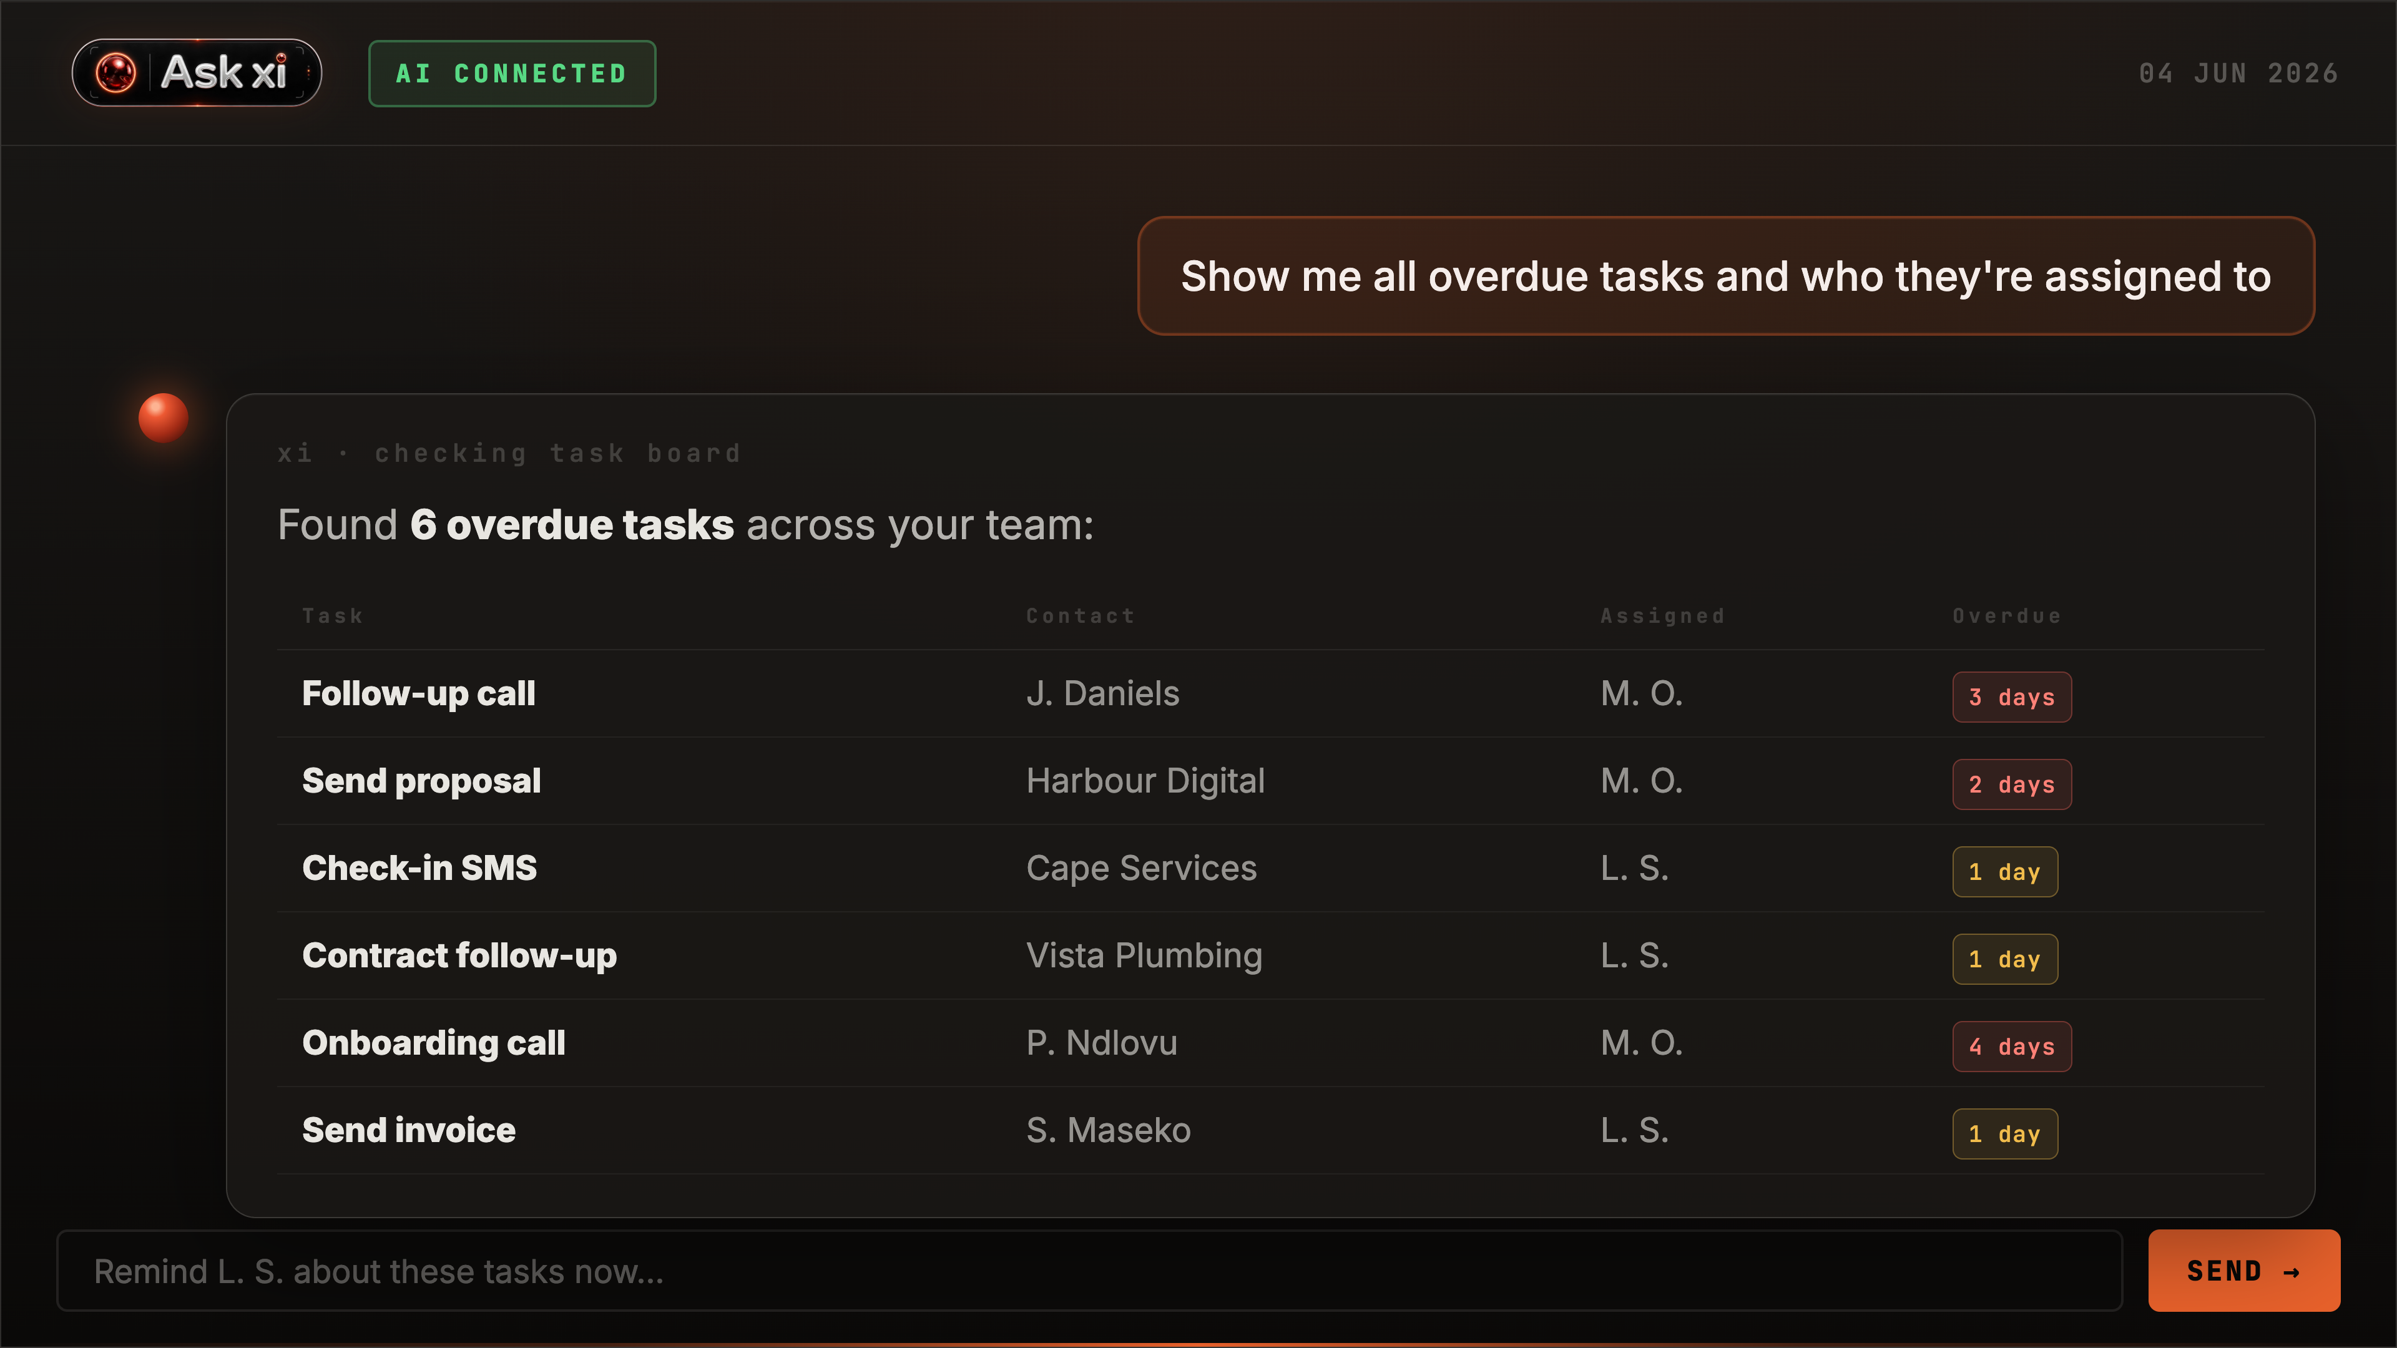Image resolution: width=2397 pixels, height=1348 pixels.
Task: Click assignee M. O. on Follow-up call row
Action: coord(1642,694)
